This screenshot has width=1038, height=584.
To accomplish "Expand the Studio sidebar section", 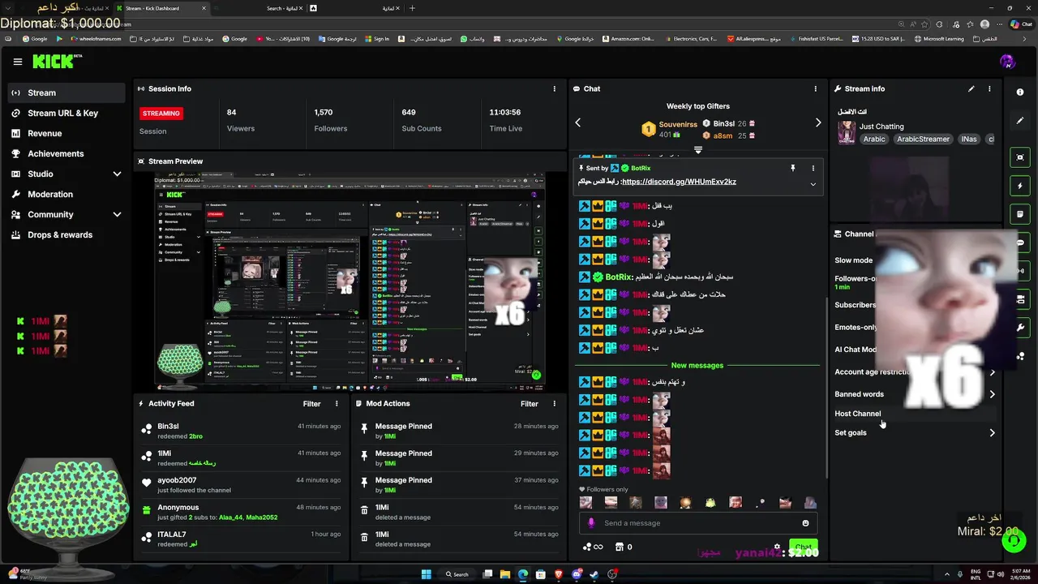I will pyautogui.click(x=117, y=174).
